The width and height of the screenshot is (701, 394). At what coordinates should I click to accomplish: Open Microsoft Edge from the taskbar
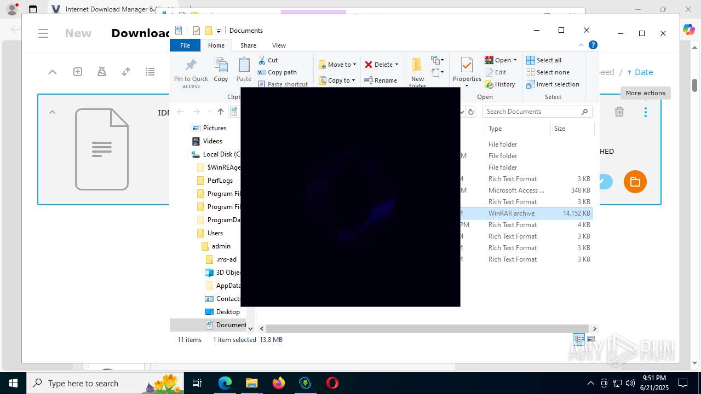[x=225, y=383]
